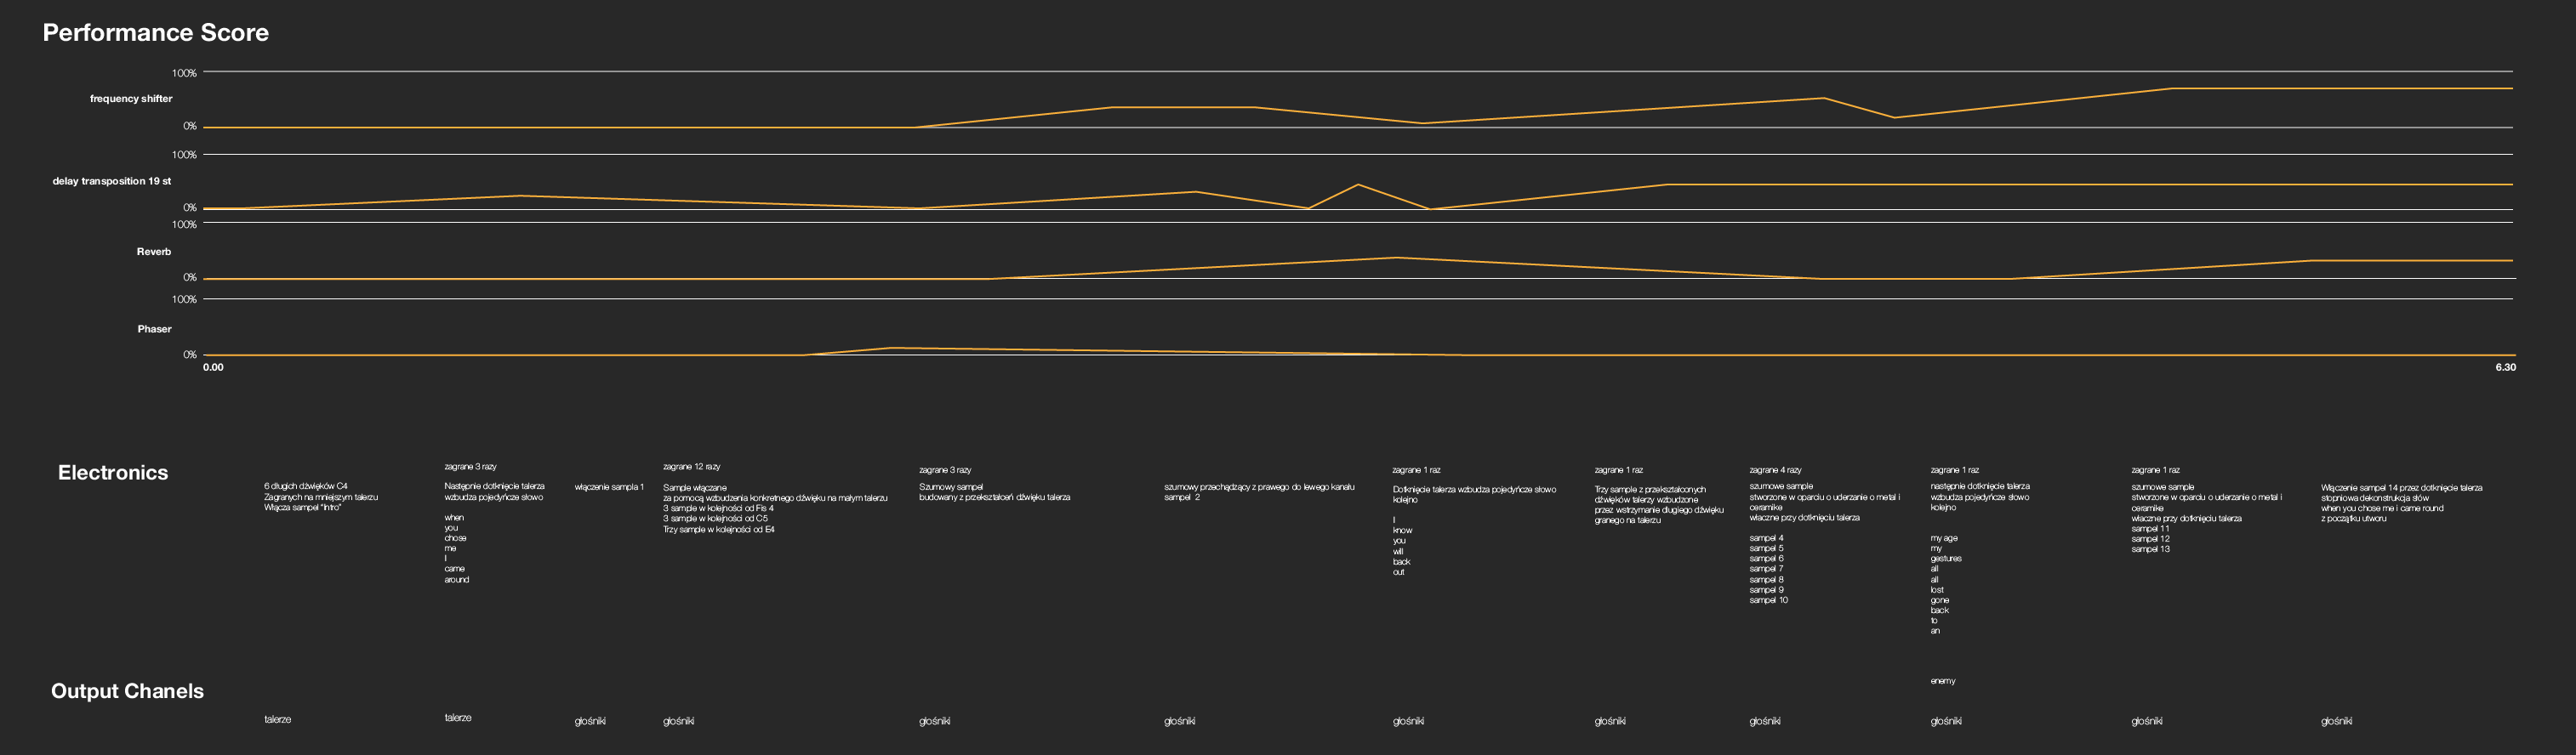Click the "0.00" start time marker
The width and height of the screenshot is (2576, 755).
click(x=213, y=367)
